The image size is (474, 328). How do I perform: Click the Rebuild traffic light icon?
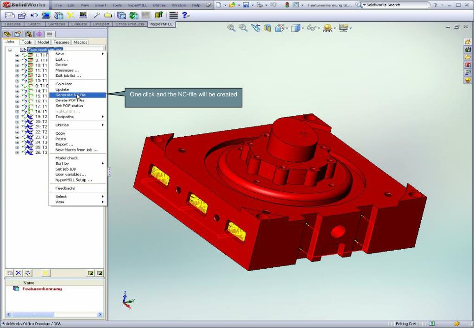click(x=287, y=5)
